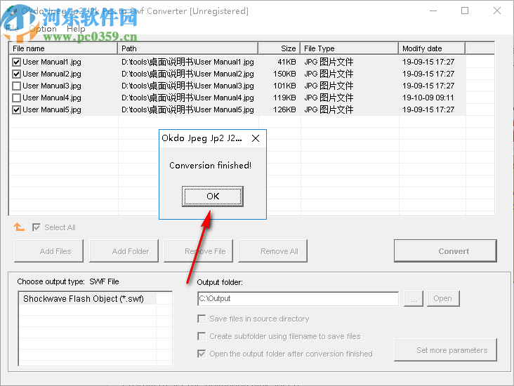This screenshot has height=386, width=514.
Task: Click the Open output folder button
Action: coord(443,298)
